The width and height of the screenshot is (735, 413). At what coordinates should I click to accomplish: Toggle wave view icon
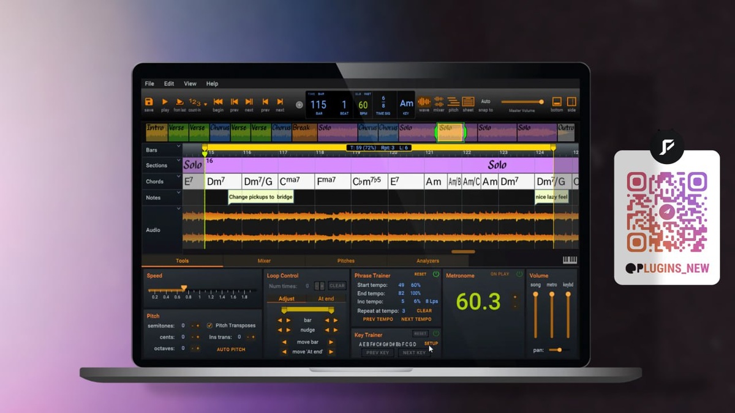424,102
